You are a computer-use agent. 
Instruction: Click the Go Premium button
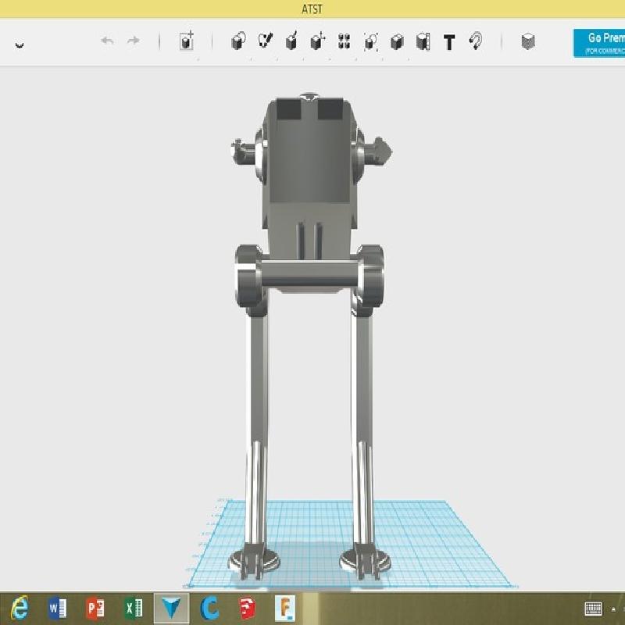pyautogui.click(x=599, y=43)
